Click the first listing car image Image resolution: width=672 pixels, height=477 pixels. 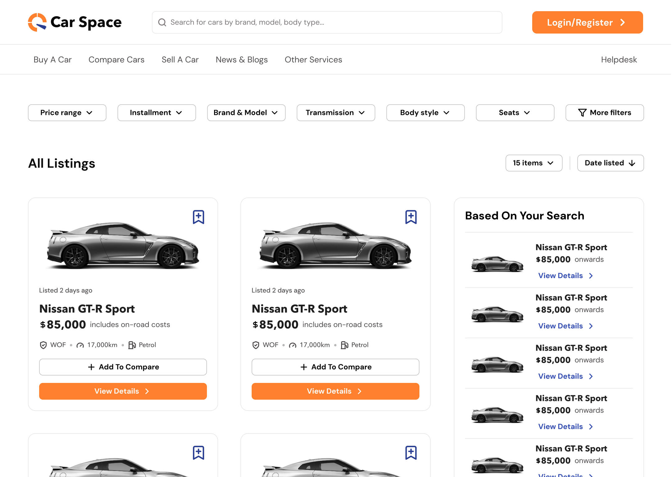click(x=123, y=245)
